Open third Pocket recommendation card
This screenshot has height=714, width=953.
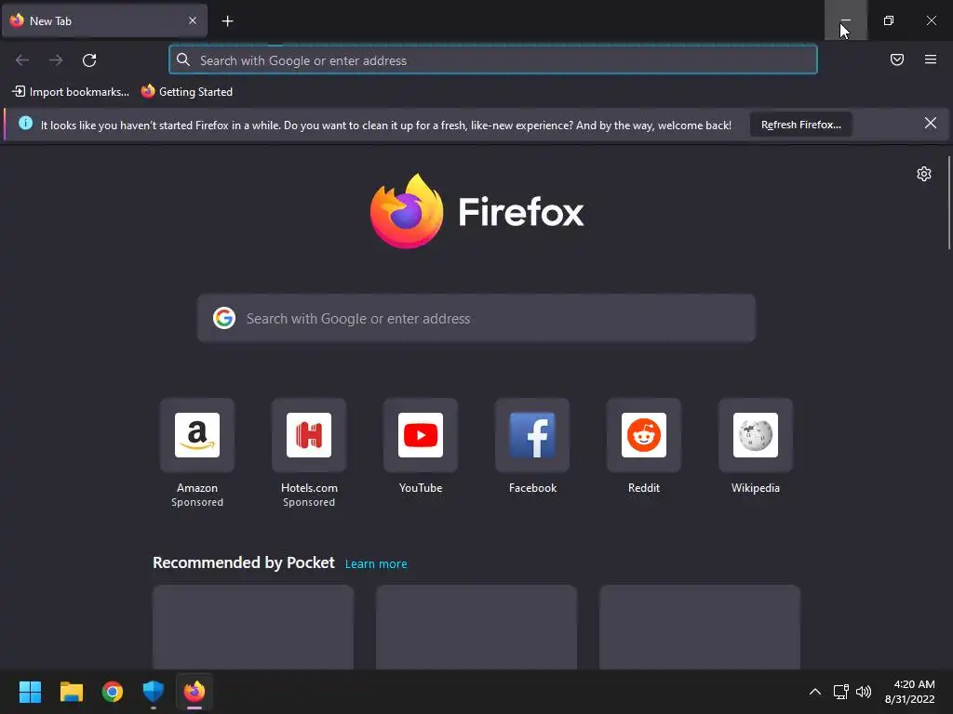[x=700, y=628]
